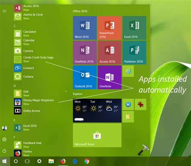Screen dimensions: 191x166
Task: Open the Excel 2016 tile
Action: pyautogui.click(x=134, y=28)
